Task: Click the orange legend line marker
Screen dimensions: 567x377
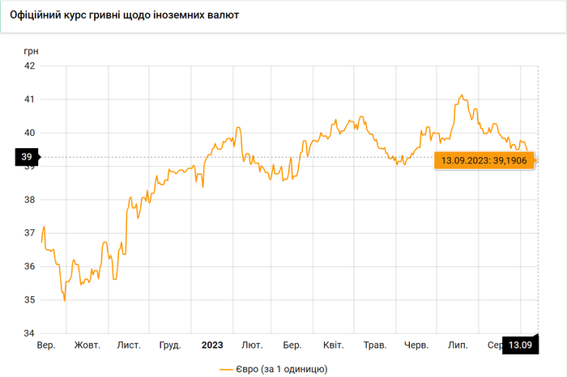Action: click(x=228, y=369)
